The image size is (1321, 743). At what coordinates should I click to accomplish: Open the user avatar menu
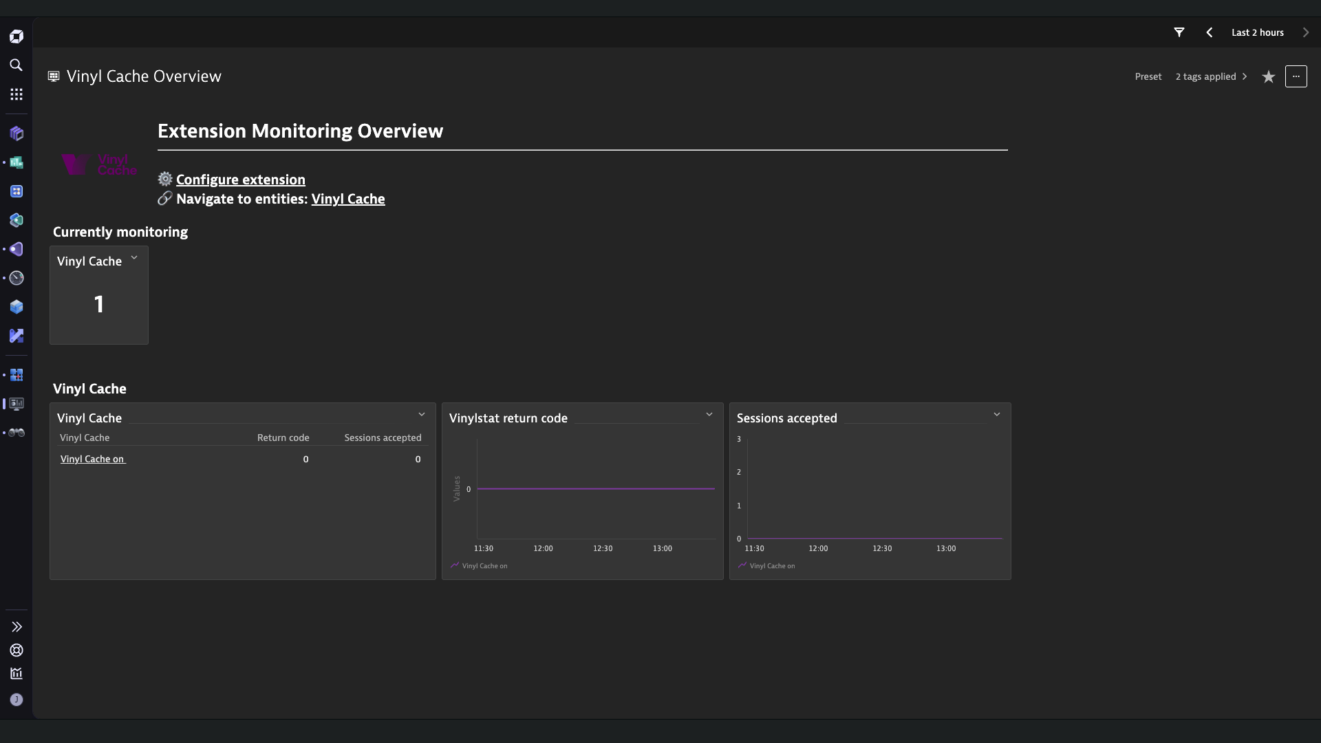pyautogui.click(x=17, y=700)
